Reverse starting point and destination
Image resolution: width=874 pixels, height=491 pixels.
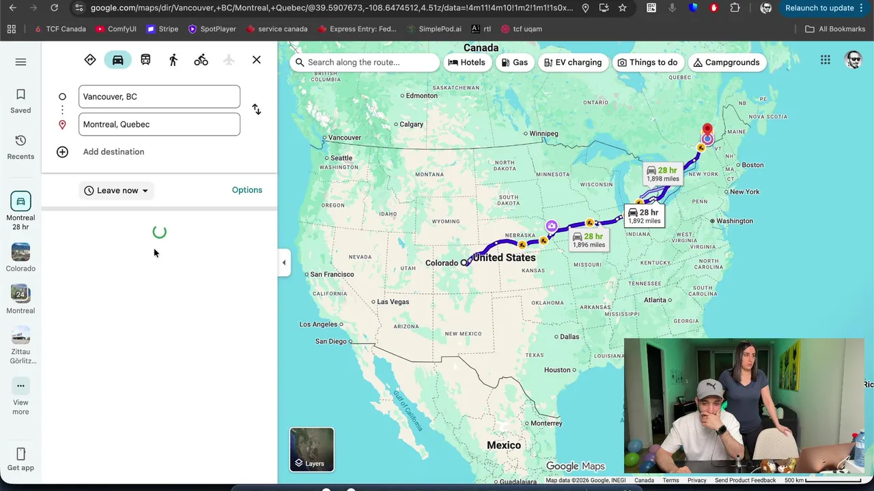257,109
